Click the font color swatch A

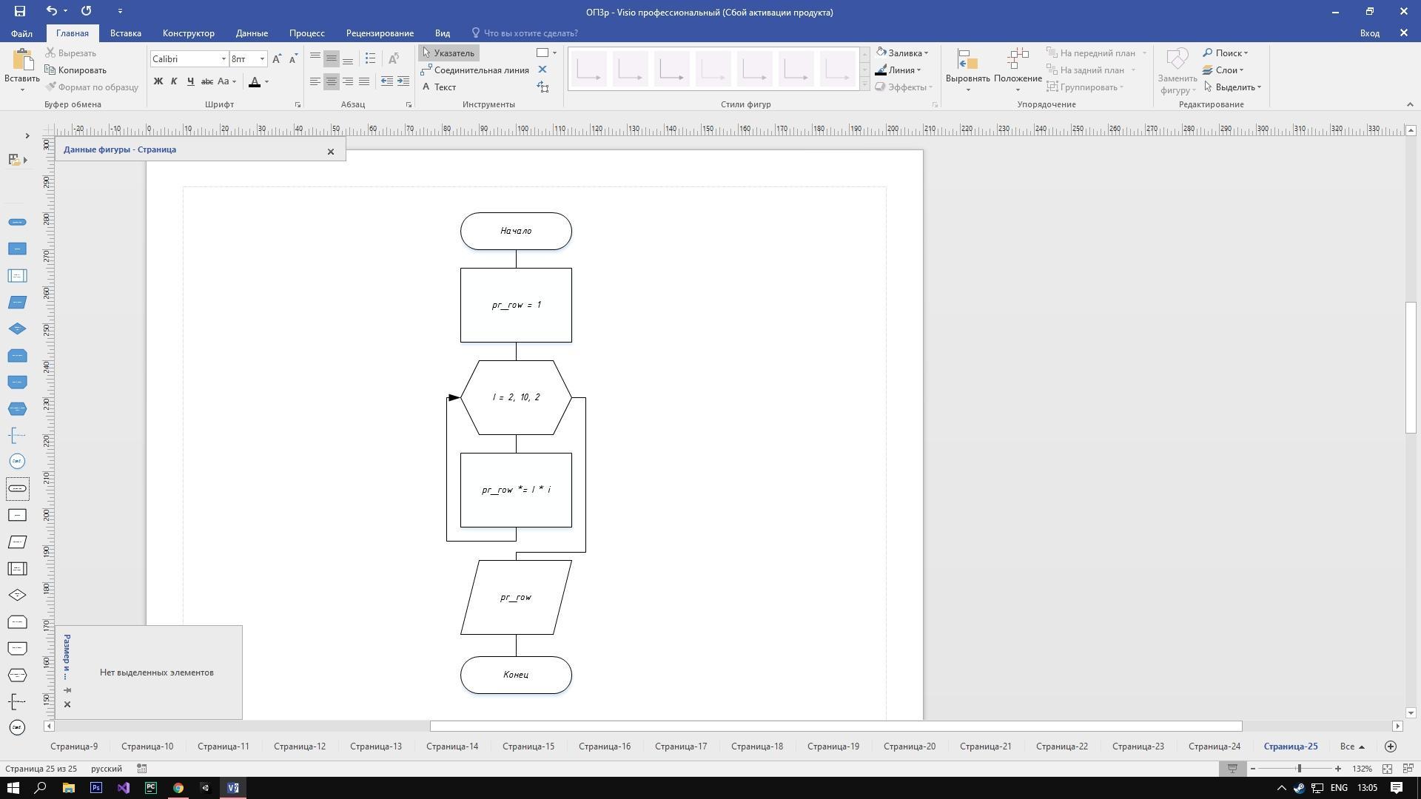point(255,81)
